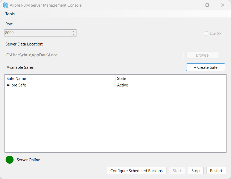The height and width of the screenshot is (179, 231).
Task: Decrease the port number with down arrow
Action: click(74, 34)
